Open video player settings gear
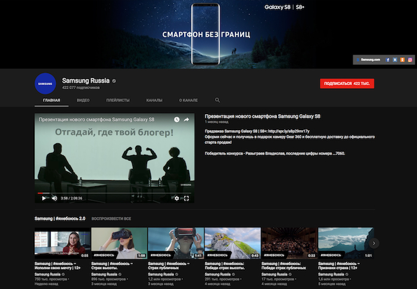Viewport: 417px width, 289px height. click(x=176, y=198)
